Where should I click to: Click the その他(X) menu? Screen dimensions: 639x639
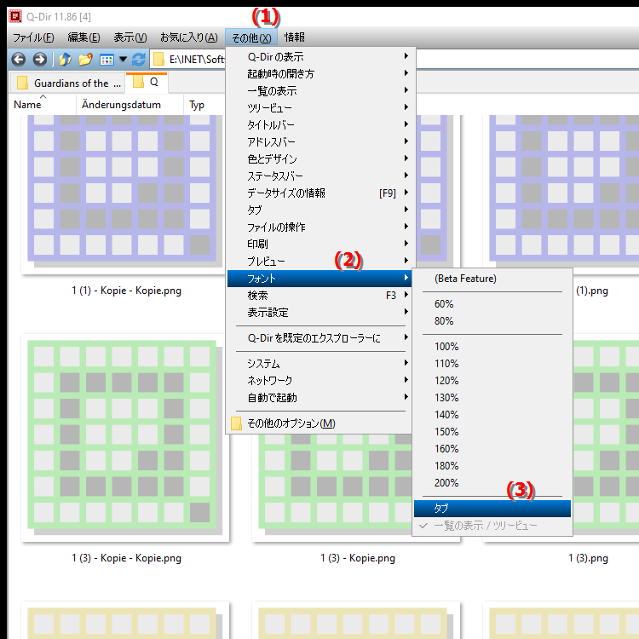tap(251, 37)
